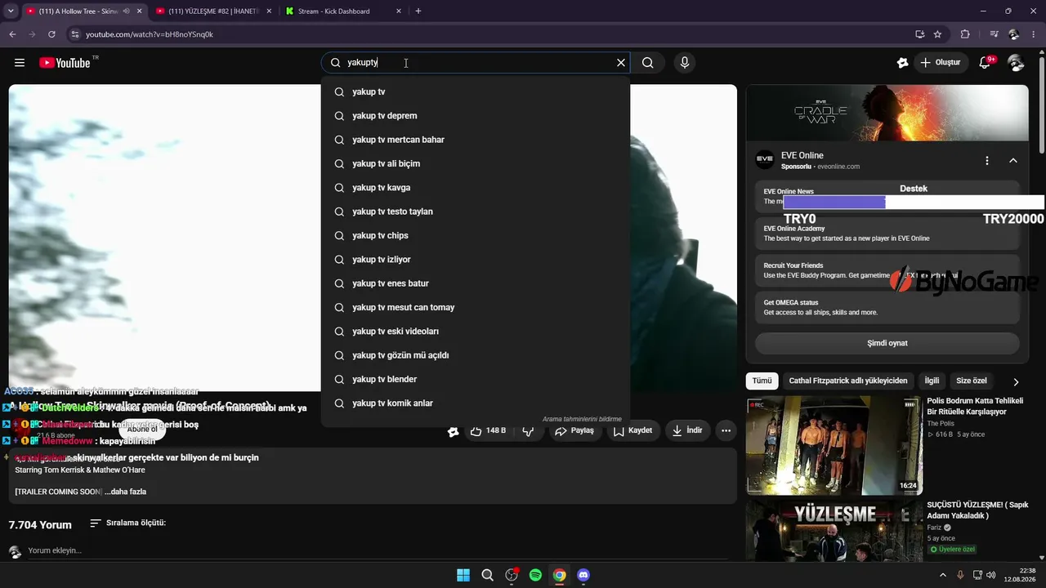Screen dimensions: 1046x588
Task: Open the Get OMEGA status ad link
Action: click(887, 307)
